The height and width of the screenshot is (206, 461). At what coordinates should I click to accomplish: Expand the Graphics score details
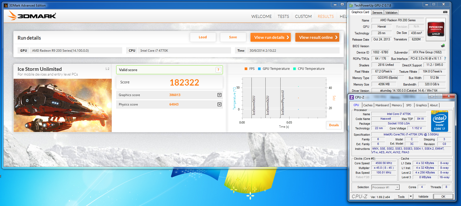219,95
